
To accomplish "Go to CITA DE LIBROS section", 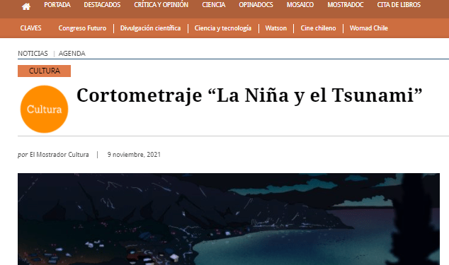I will [x=399, y=5].
